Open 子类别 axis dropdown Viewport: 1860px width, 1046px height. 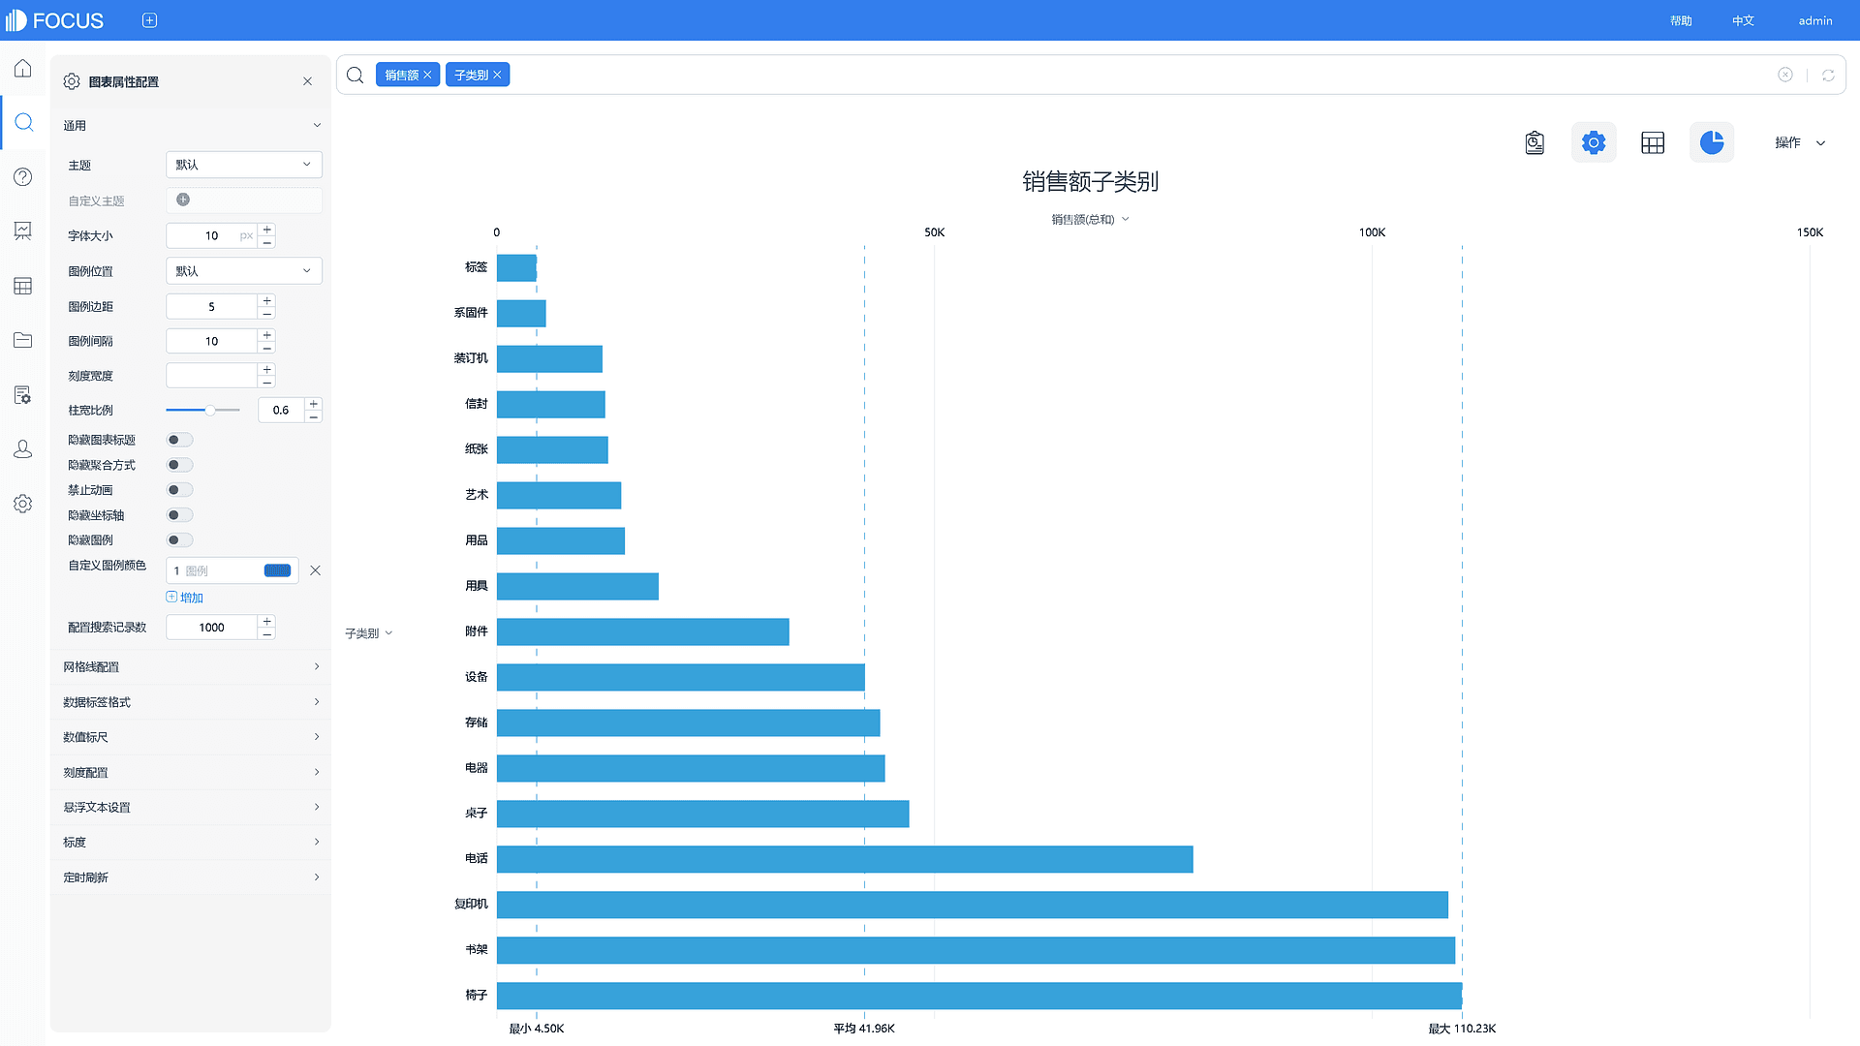368,633
